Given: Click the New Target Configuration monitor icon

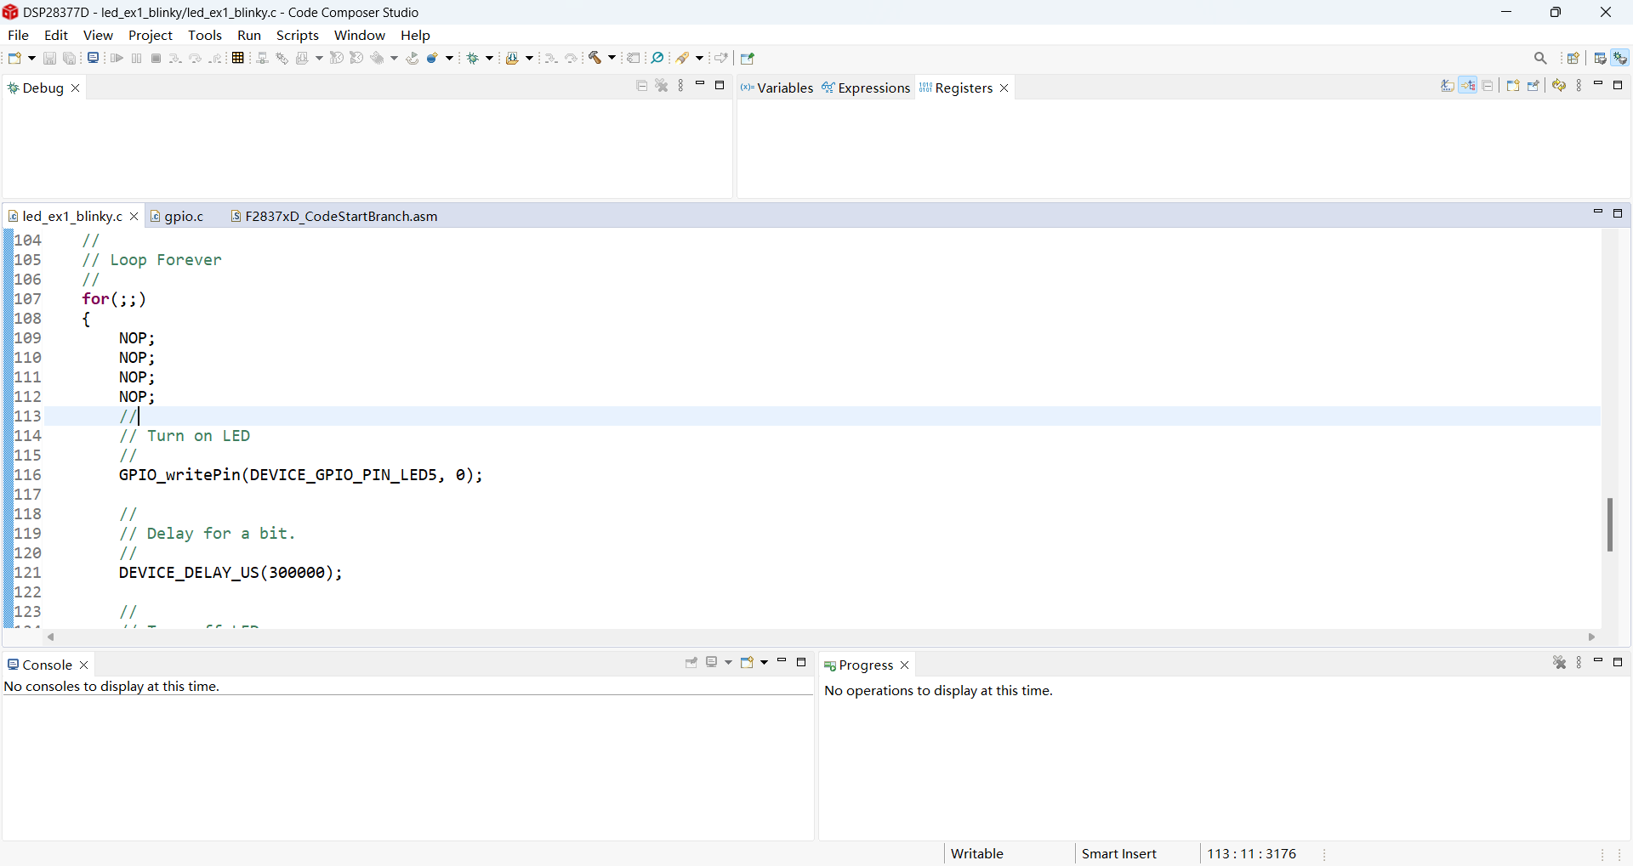Looking at the screenshot, I should 93,58.
